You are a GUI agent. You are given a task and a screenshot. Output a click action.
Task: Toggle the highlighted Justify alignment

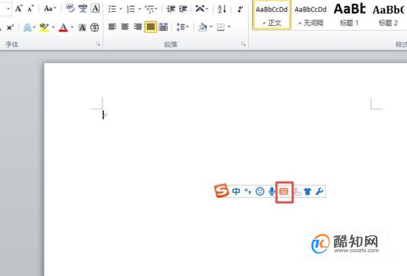coord(150,27)
